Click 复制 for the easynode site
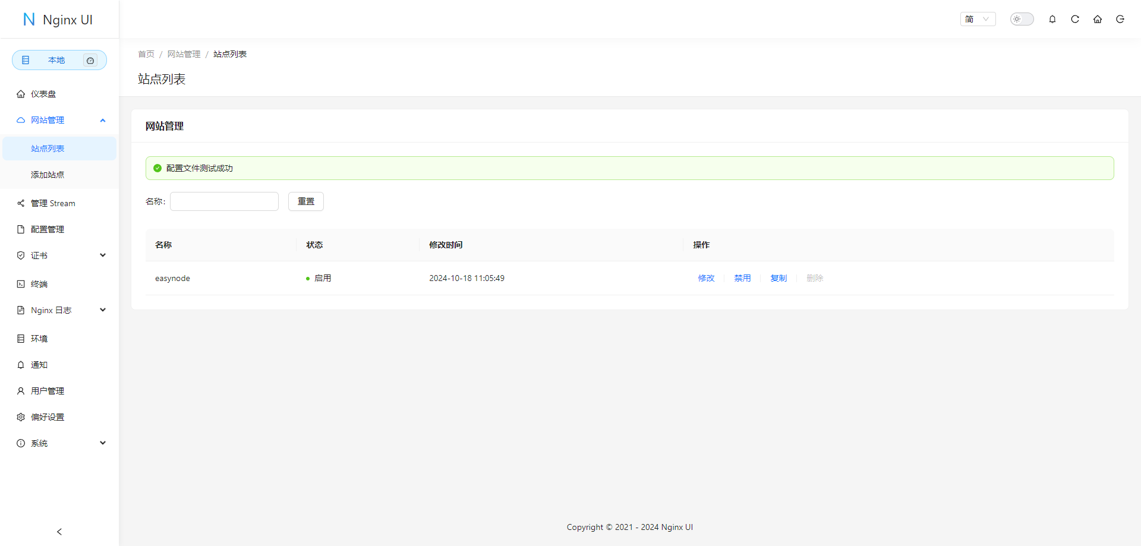The height and width of the screenshot is (546, 1141). coord(778,278)
